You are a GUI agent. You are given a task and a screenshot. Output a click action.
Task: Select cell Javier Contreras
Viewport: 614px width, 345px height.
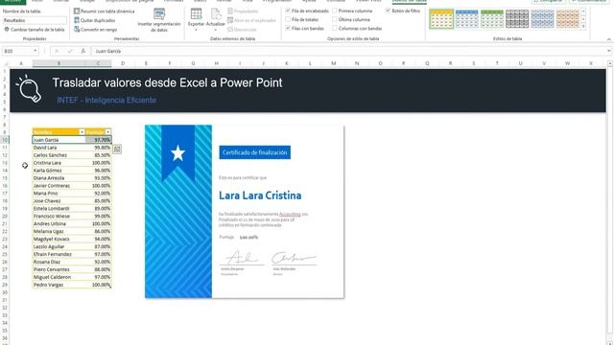(59, 186)
